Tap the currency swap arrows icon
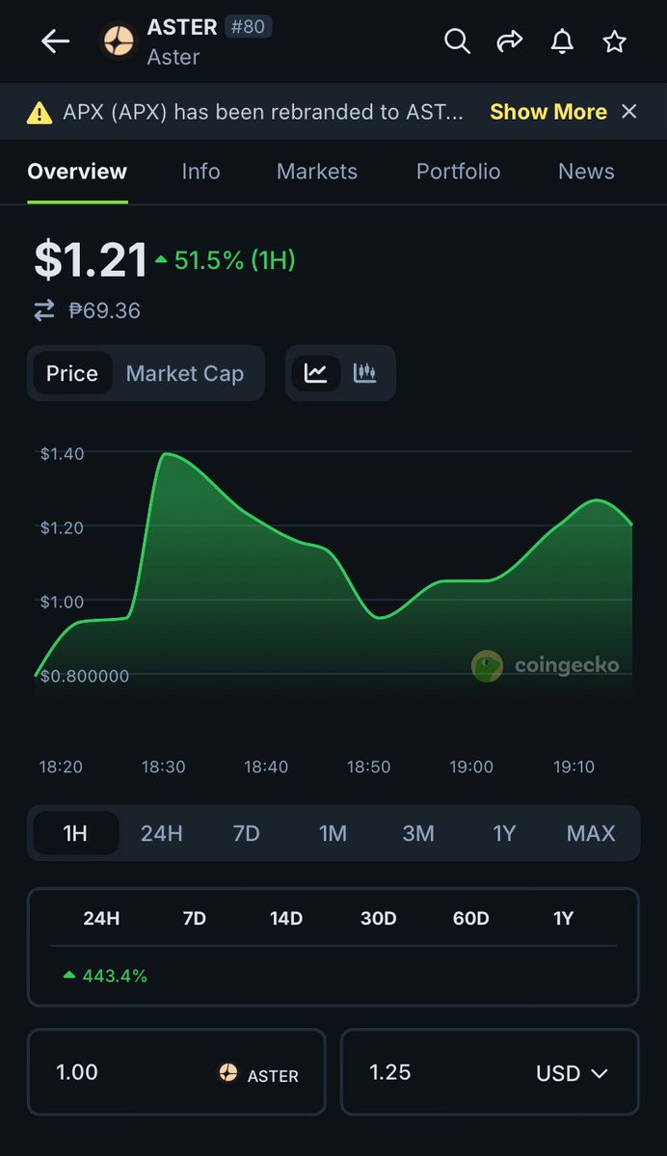667x1156 pixels. (44, 310)
